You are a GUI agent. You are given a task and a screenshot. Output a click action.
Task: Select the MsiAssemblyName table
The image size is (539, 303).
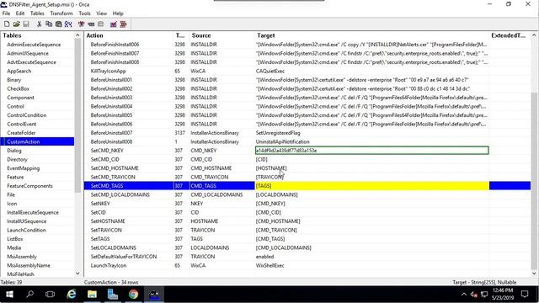point(29,266)
